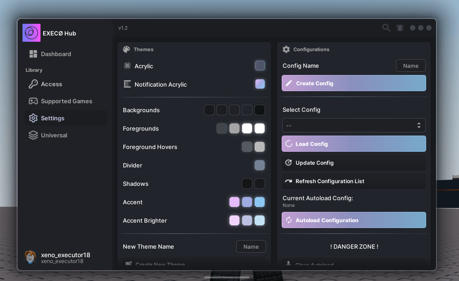
Task: Pick the first Foreground Hovers swatch
Action: click(x=247, y=147)
